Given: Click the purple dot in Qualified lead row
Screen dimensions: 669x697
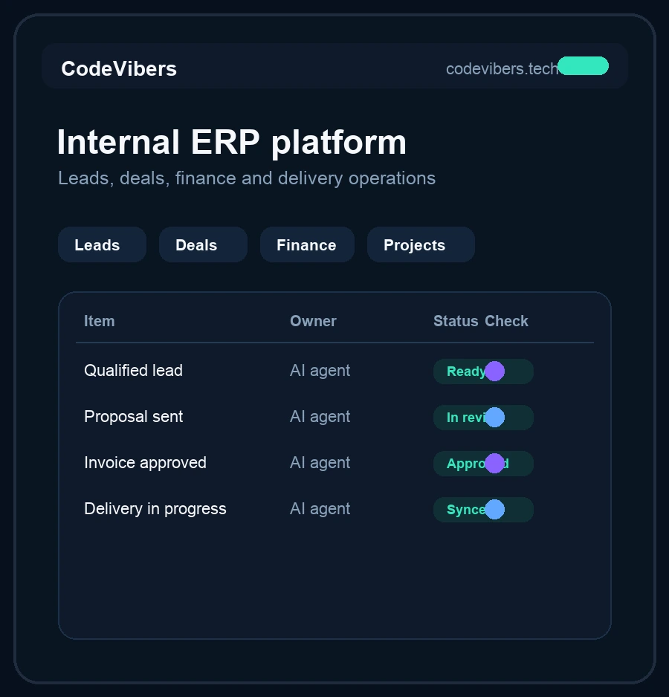Looking at the screenshot, I should (x=494, y=372).
